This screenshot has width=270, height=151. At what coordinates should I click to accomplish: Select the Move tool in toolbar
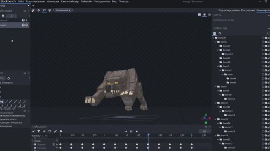tap(39, 10)
